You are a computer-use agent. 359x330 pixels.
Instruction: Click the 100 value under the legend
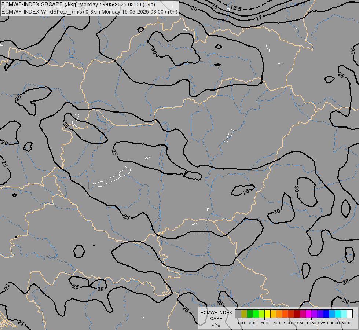pyautogui.click(x=241, y=323)
